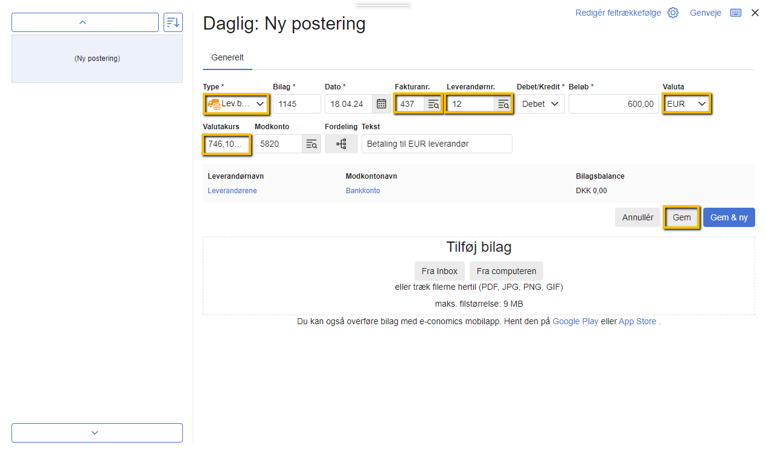Viewport: 766px width, 454px height.
Task: Select the Generelt tab
Action: (x=228, y=58)
